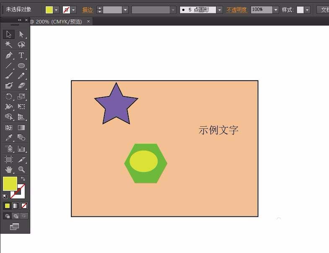Image resolution: width=329 pixels, height=253 pixels.
Task: Pick the Eyedropper tool
Action: [x=9, y=138]
